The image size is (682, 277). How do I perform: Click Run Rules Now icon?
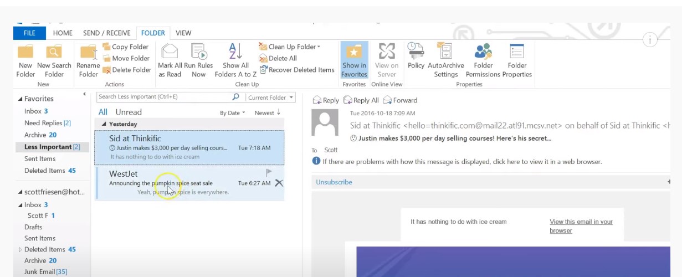(198, 53)
